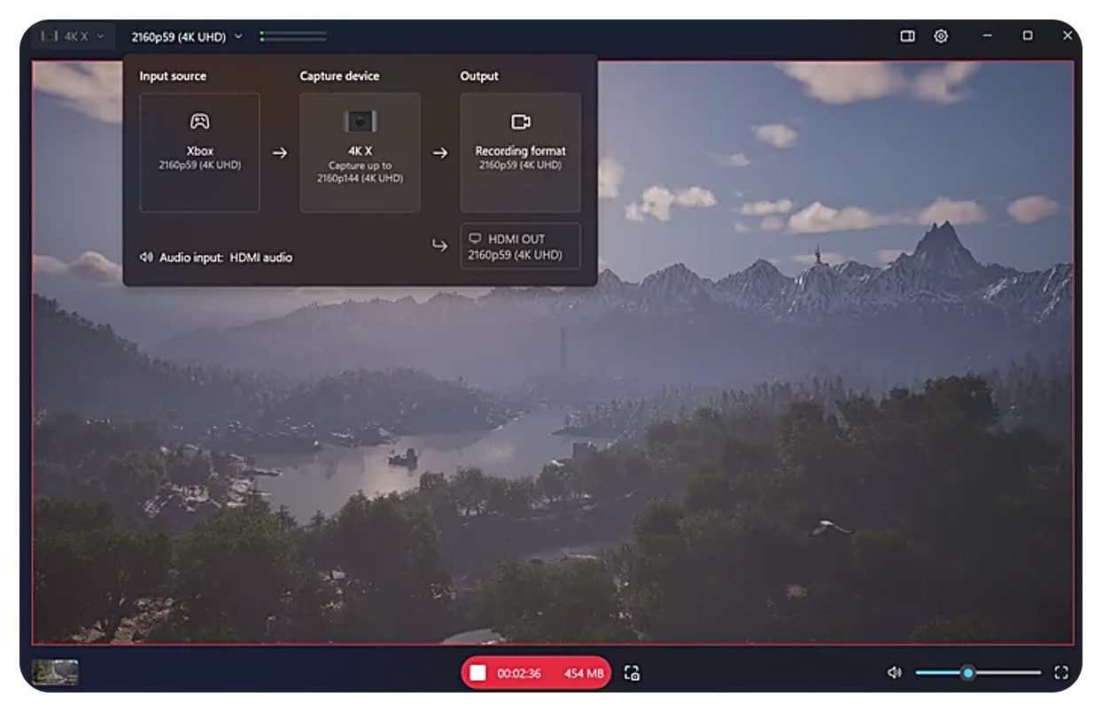Image resolution: width=1102 pixels, height=712 pixels.
Task: Open the Recording format output card
Action: click(521, 152)
